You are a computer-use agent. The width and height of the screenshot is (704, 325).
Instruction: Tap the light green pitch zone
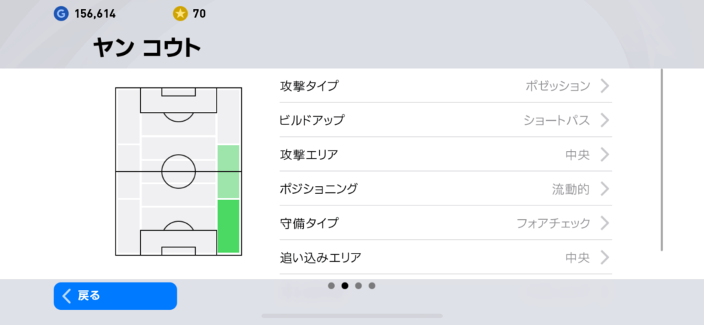228,172
